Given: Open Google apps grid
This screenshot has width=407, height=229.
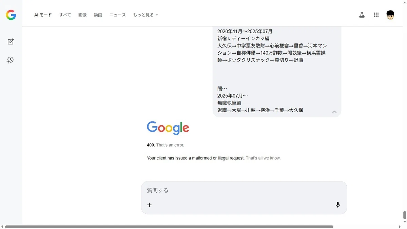Looking at the screenshot, I should point(376,15).
